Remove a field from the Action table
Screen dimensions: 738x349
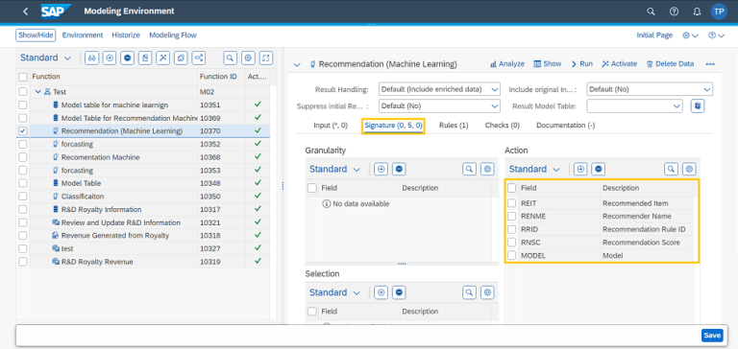(x=599, y=169)
